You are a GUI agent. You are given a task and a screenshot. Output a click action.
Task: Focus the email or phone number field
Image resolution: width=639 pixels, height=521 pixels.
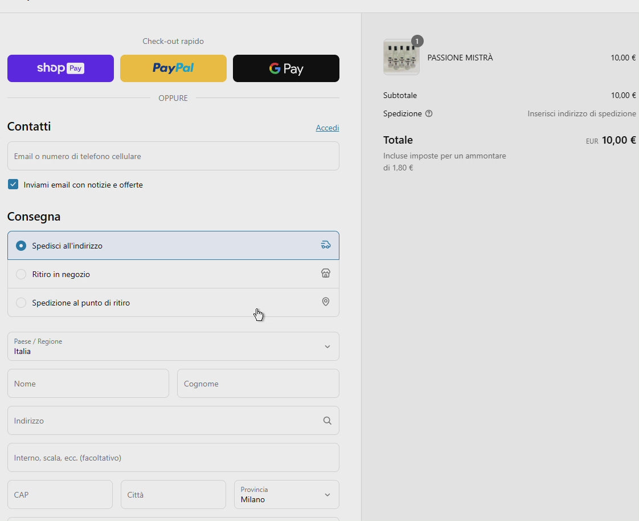(x=173, y=156)
